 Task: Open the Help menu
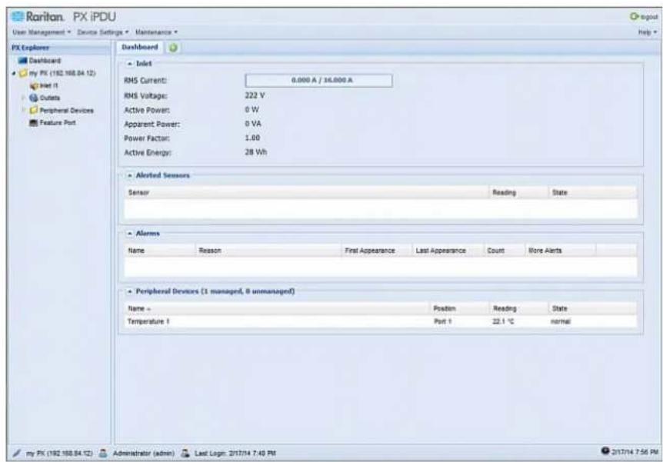[648, 32]
